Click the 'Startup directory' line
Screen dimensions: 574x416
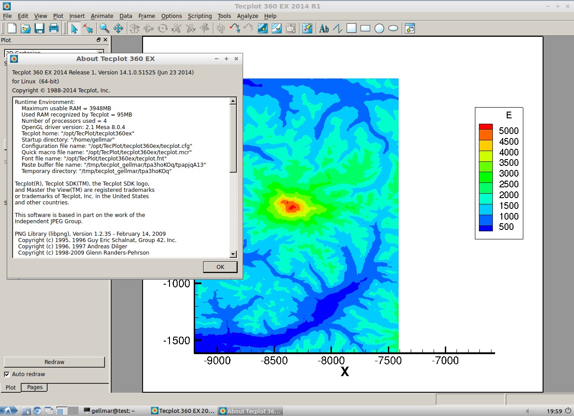tap(68, 140)
